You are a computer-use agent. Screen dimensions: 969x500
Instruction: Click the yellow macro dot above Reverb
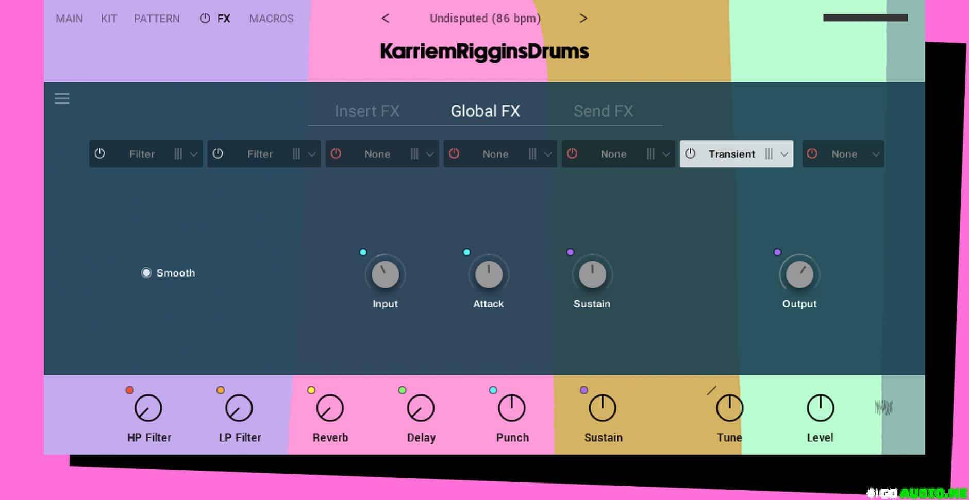[311, 390]
